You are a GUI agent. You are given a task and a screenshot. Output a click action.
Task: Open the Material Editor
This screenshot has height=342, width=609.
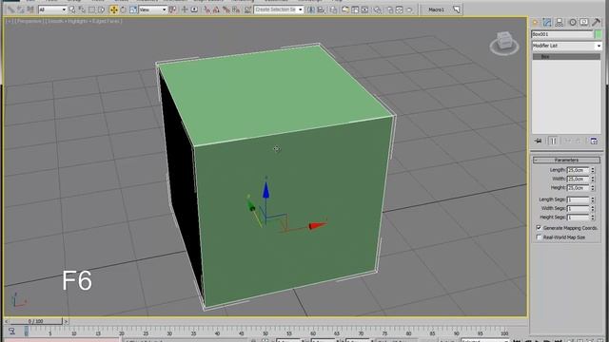(x=377, y=9)
